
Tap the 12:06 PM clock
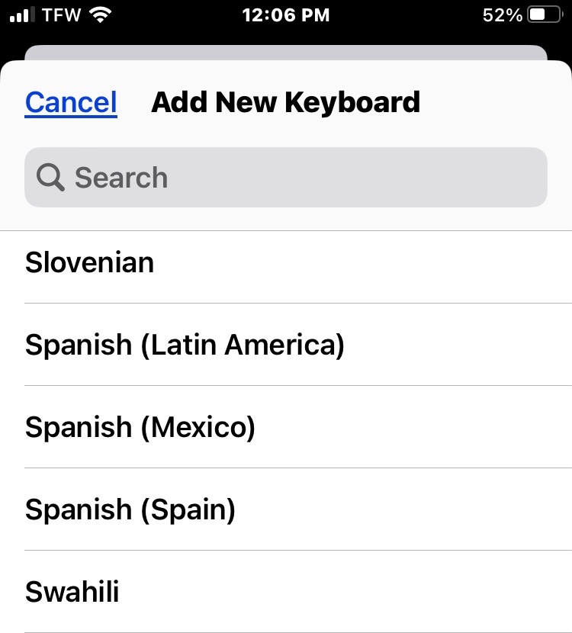[286, 15]
